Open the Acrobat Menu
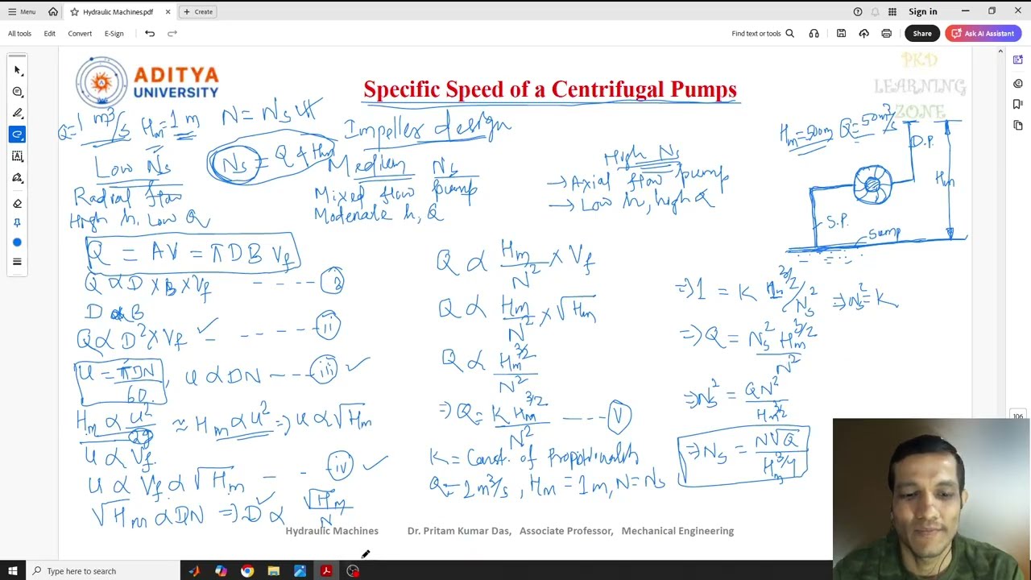 click(22, 12)
